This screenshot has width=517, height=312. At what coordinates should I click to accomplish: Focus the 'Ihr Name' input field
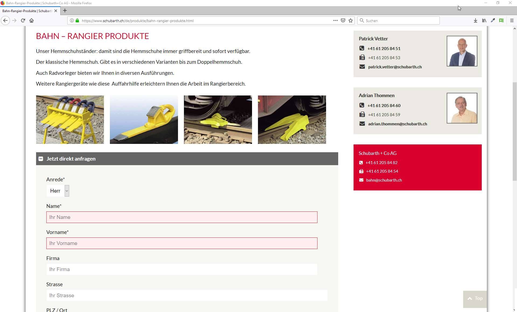[182, 217]
